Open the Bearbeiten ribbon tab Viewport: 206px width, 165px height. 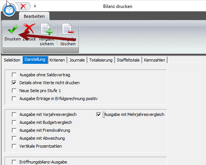pyautogui.click(x=34, y=16)
